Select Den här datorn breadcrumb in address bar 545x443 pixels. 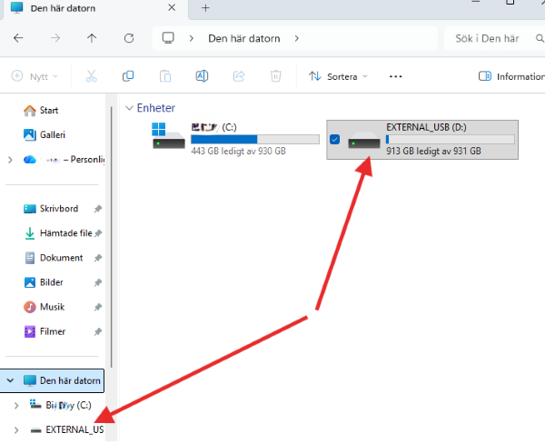click(x=244, y=38)
